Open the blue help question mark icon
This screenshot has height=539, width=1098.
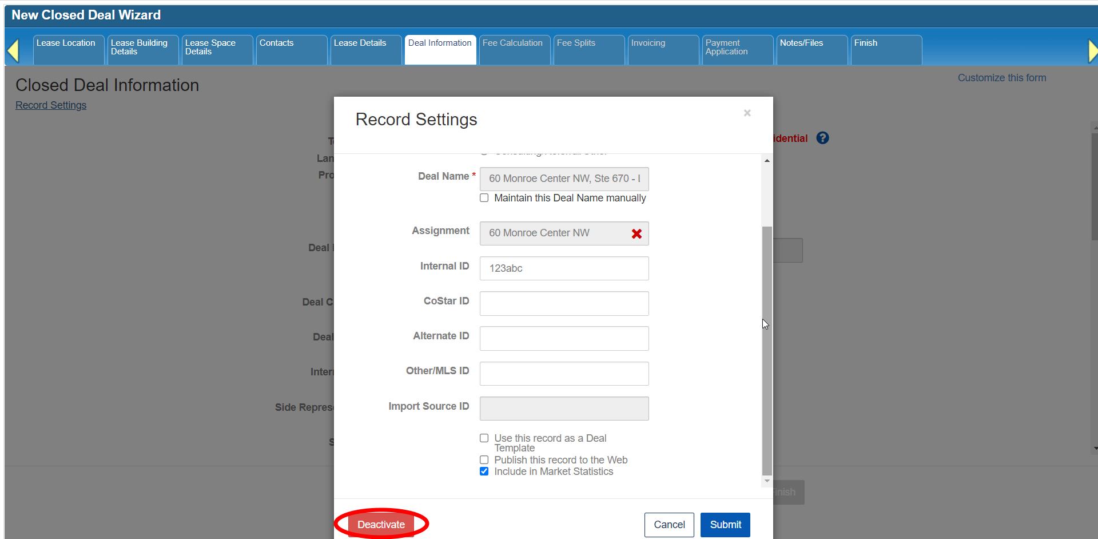pyautogui.click(x=822, y=138)
